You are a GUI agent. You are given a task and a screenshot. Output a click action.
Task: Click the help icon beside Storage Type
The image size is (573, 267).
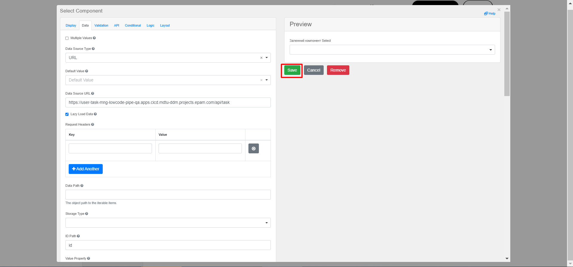[87, 214]
